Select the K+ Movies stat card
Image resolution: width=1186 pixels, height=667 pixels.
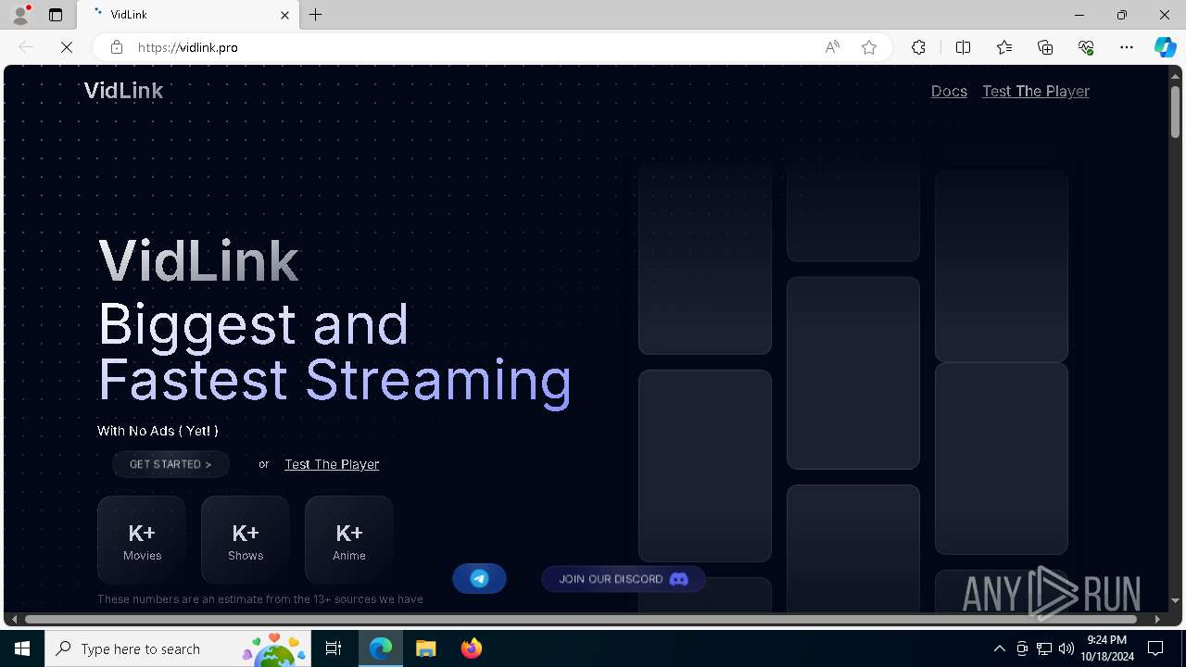pyautogui.click(x=142, y=541)
